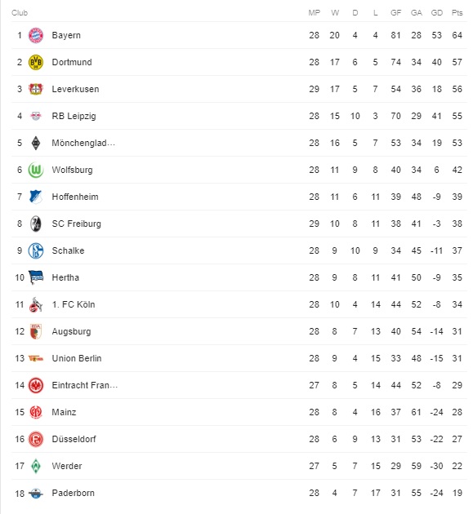Open the RB Leipzig team link

click(x=74, y=116)
